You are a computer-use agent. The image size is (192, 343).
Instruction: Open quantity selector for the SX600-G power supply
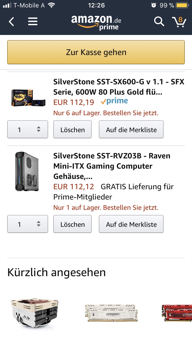click(27, 130)
